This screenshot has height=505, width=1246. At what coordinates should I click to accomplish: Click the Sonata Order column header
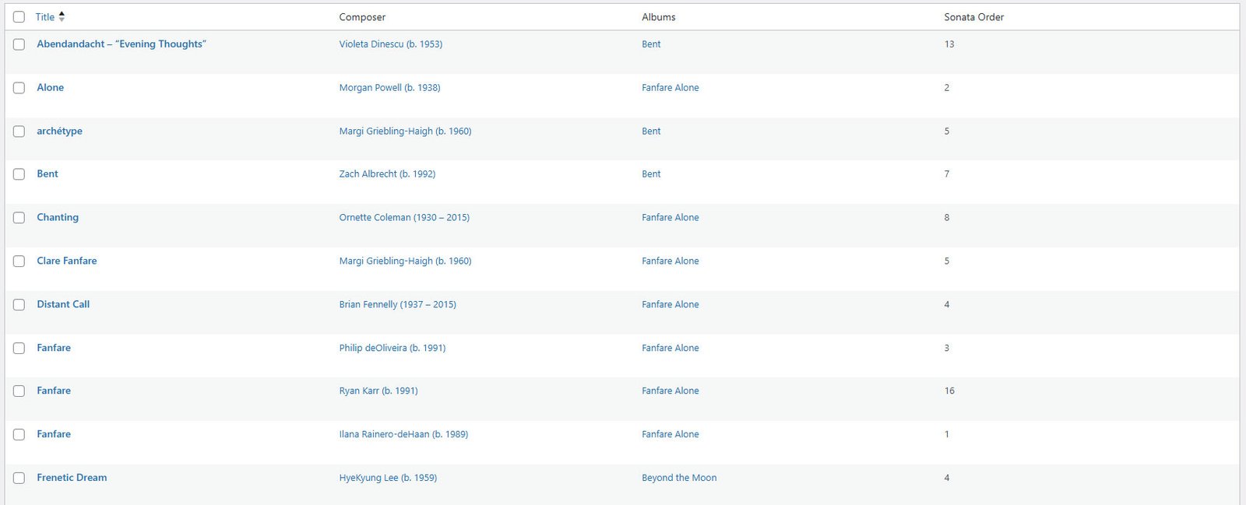click(974, 17)
